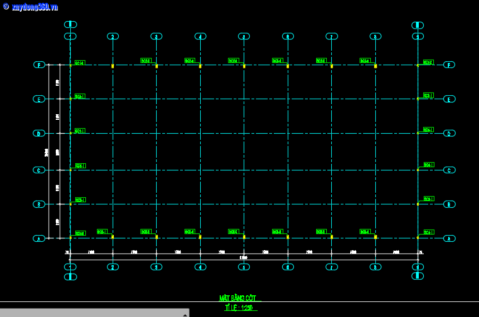
Task: Click section marker below bottom-right grid bubble 9
Action: point(417,276)
